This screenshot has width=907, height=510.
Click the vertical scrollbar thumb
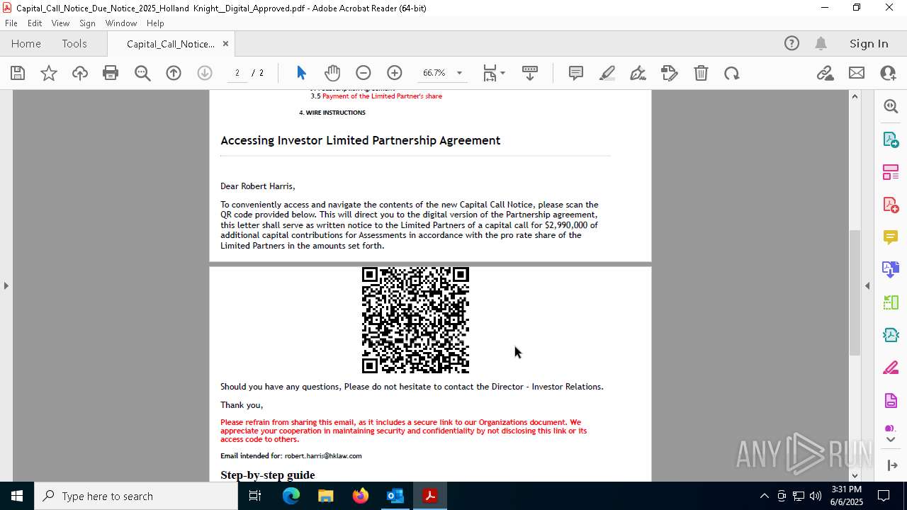pos(855,293)
